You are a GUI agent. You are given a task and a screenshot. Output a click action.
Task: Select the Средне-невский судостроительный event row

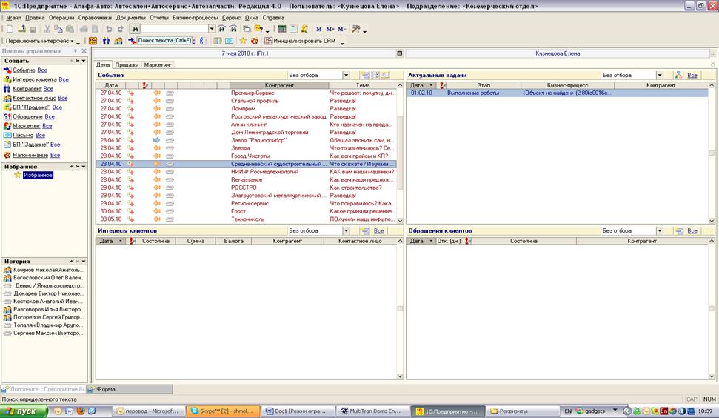coord(278,164)
